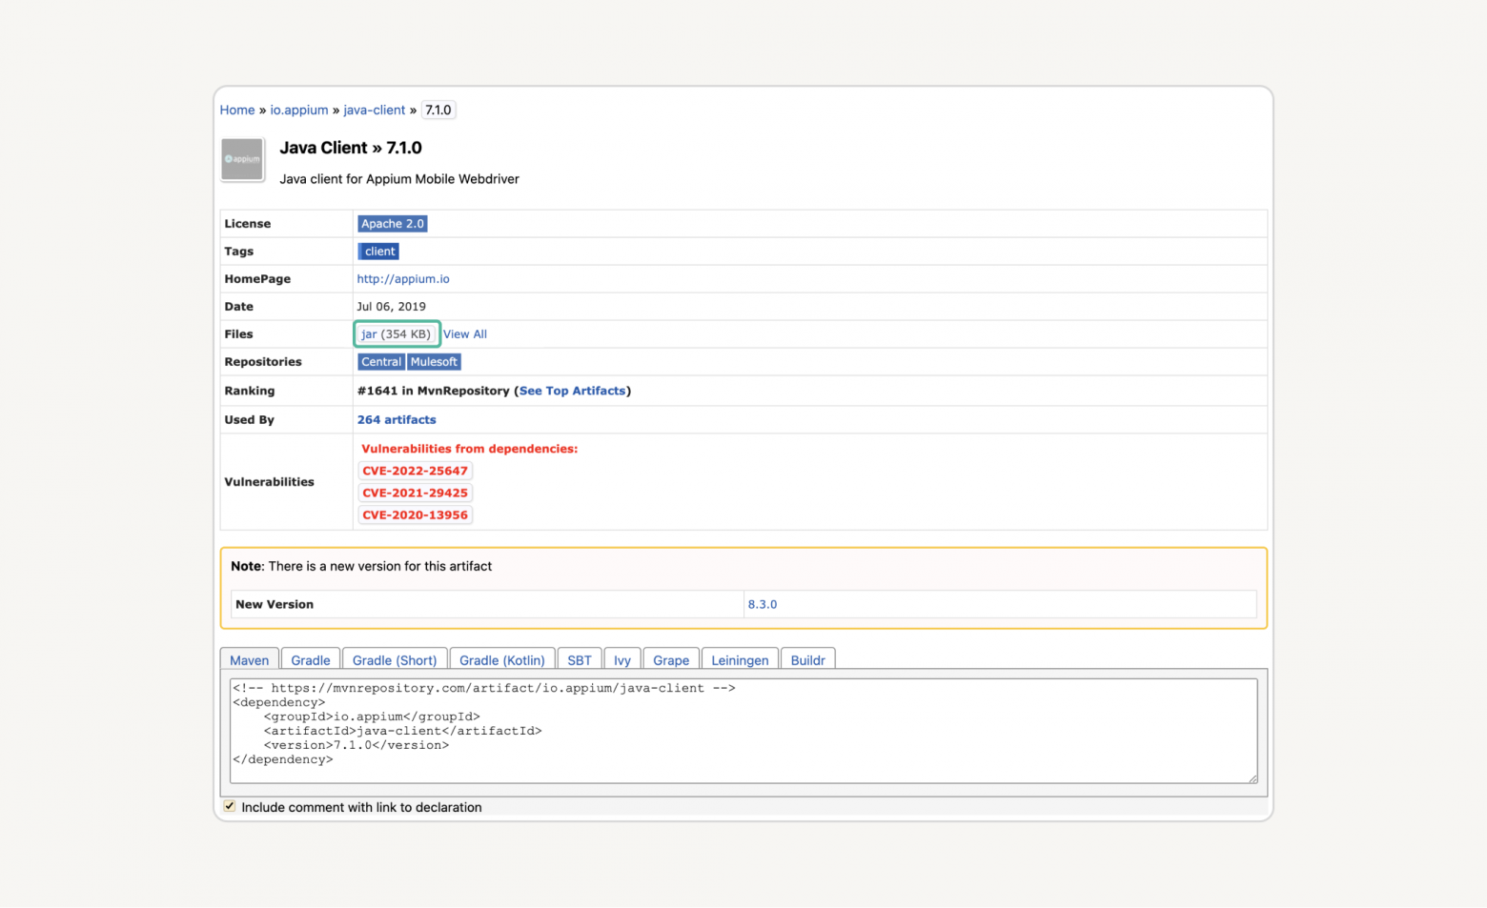Open java-client breadcrumb link
The image size is (1487, 908).
[x=375, y=111]
